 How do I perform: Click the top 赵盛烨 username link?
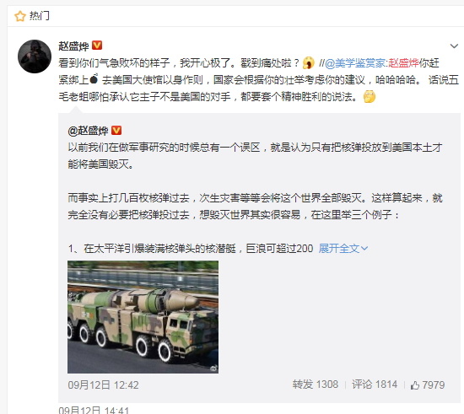click(x=73, y=46)
